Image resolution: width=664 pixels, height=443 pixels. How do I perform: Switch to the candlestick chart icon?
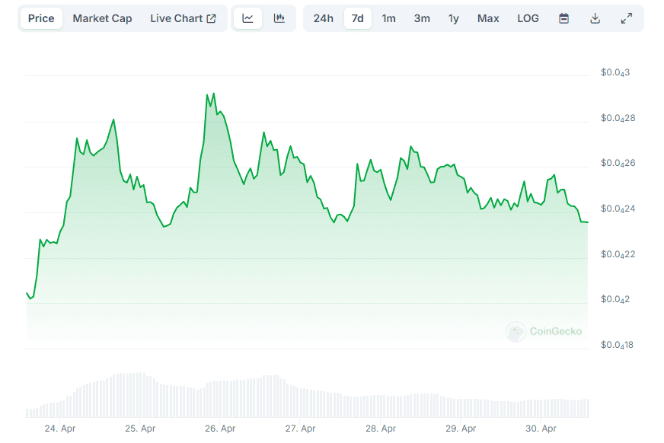279,18
